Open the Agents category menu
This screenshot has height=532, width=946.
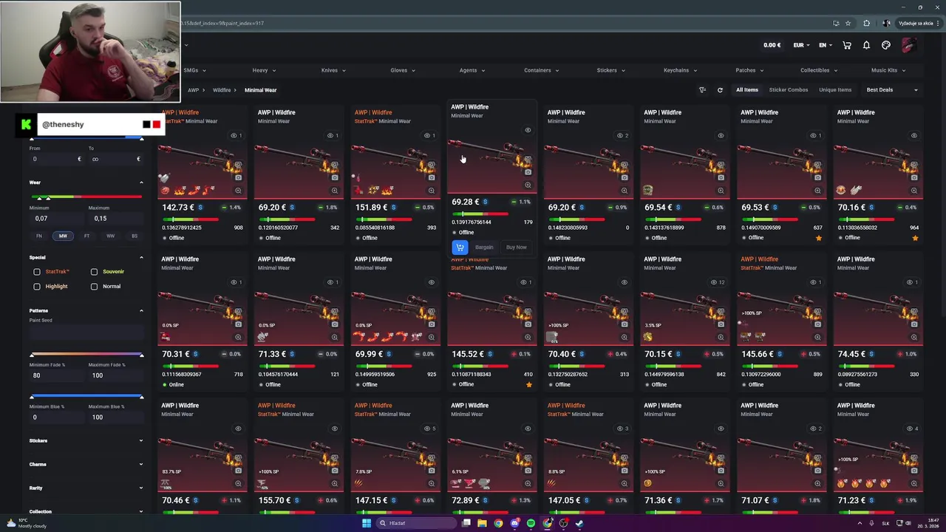pos(472,70)
